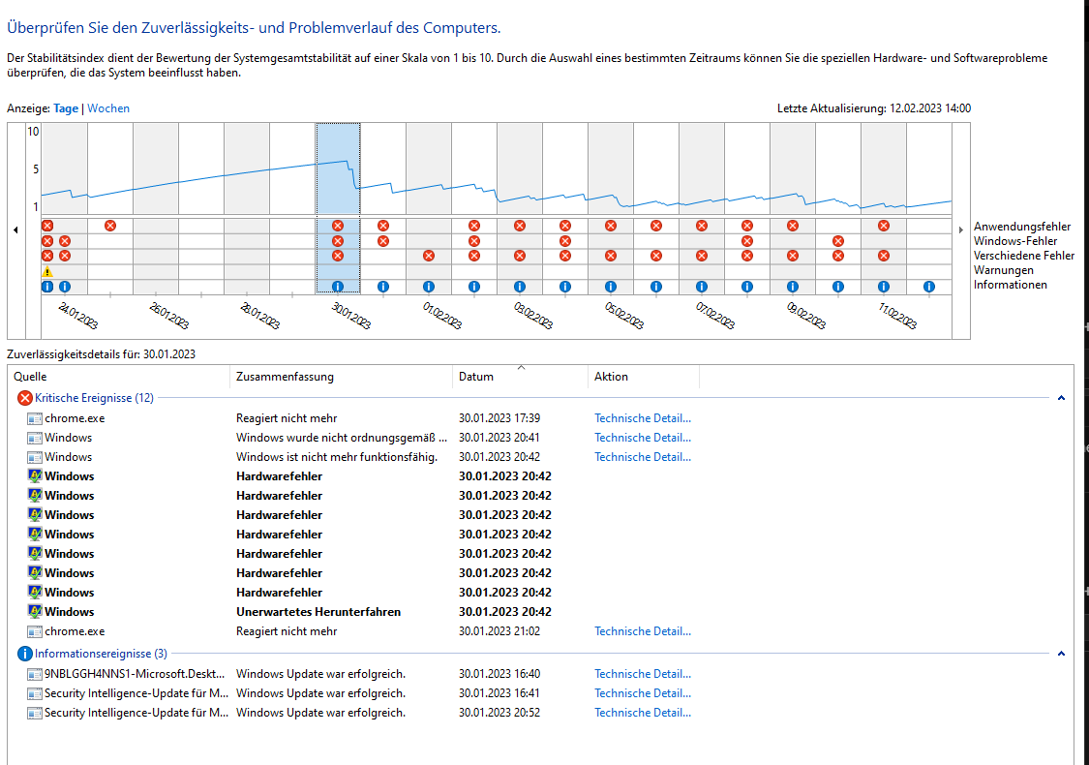Click the yellow warning icon in the Warnungen row

[x=46, y=271]
